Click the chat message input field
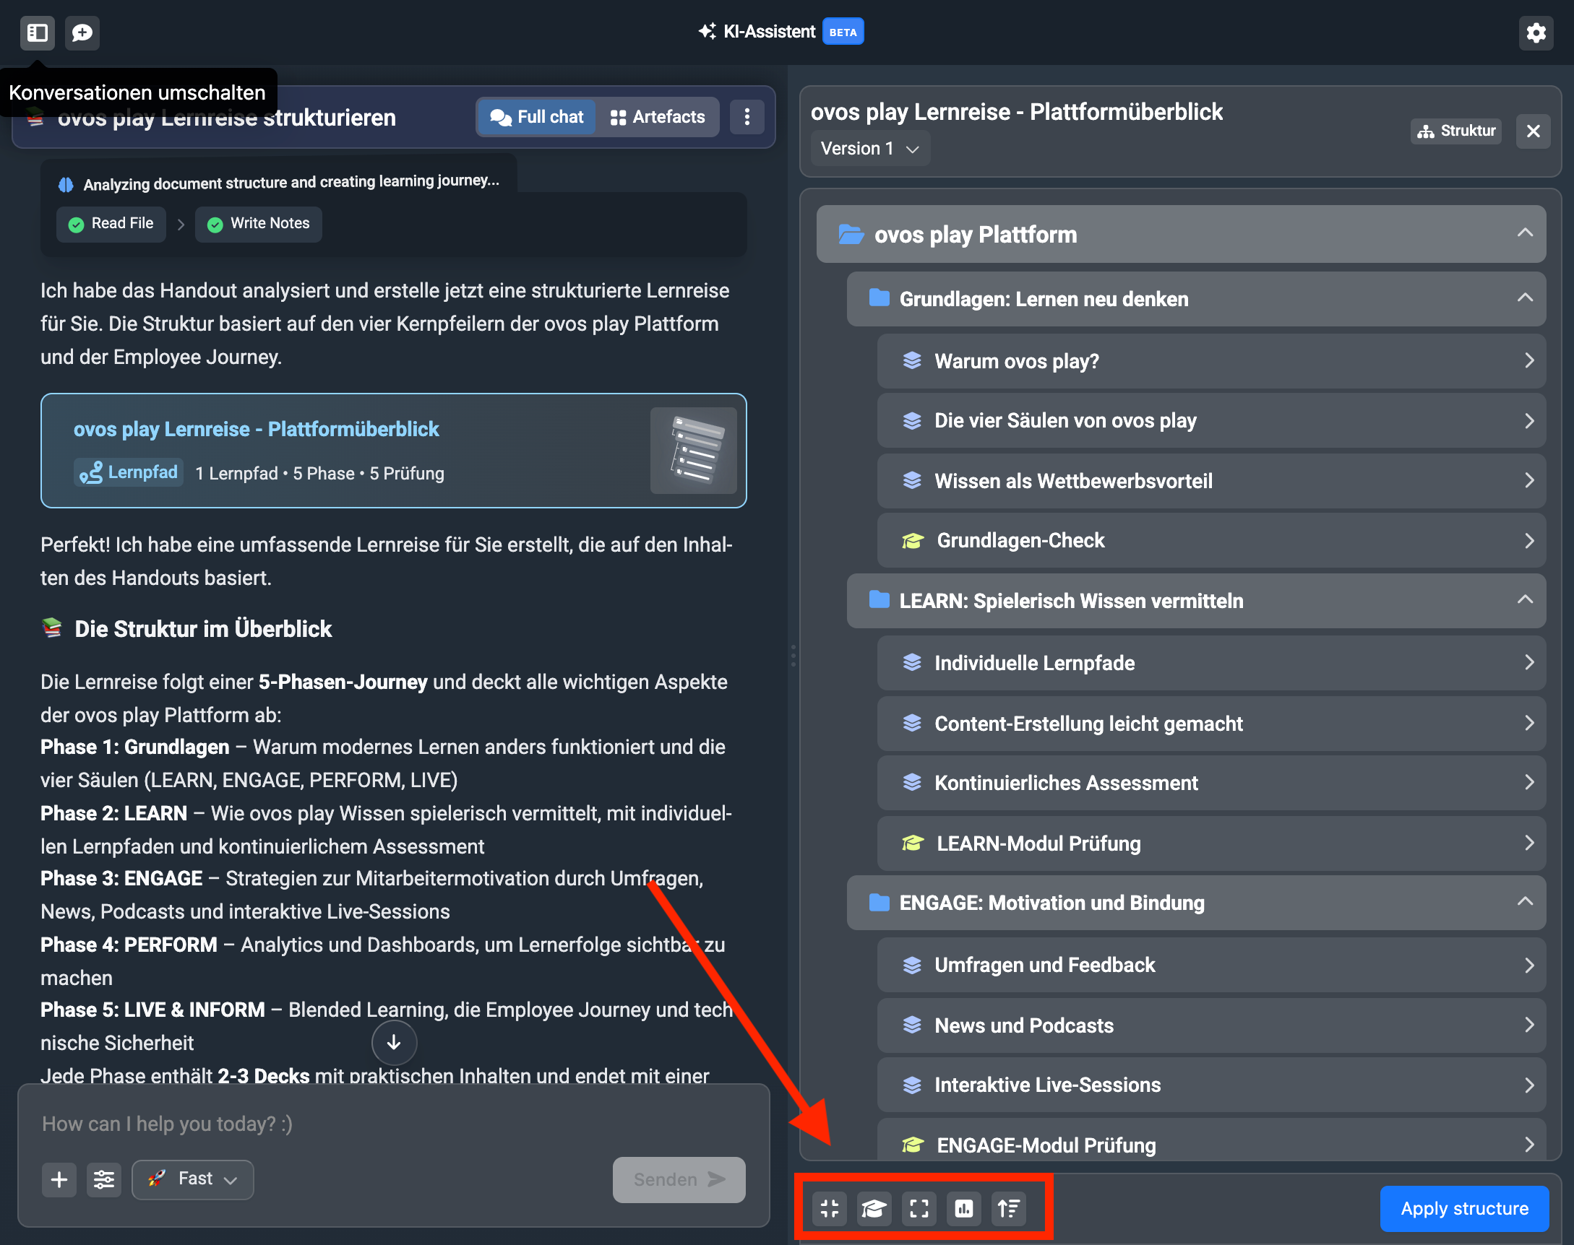The height and width of the screenshot is (1245, 1574). [x=392, y=1124]
